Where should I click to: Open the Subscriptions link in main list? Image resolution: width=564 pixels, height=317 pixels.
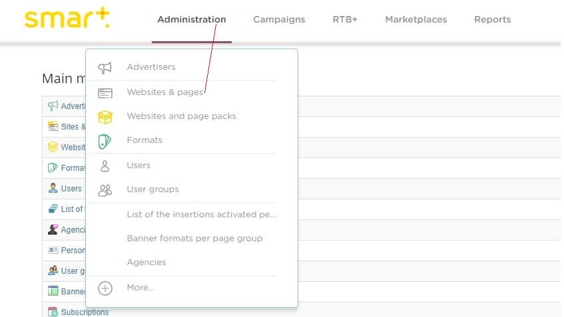click(x=85, y=312)
